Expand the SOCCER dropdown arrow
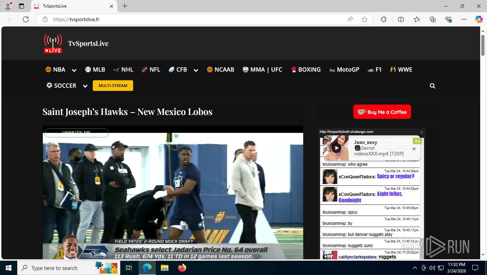The height and width of the screenshot is (275, 487). coord(85,86)
